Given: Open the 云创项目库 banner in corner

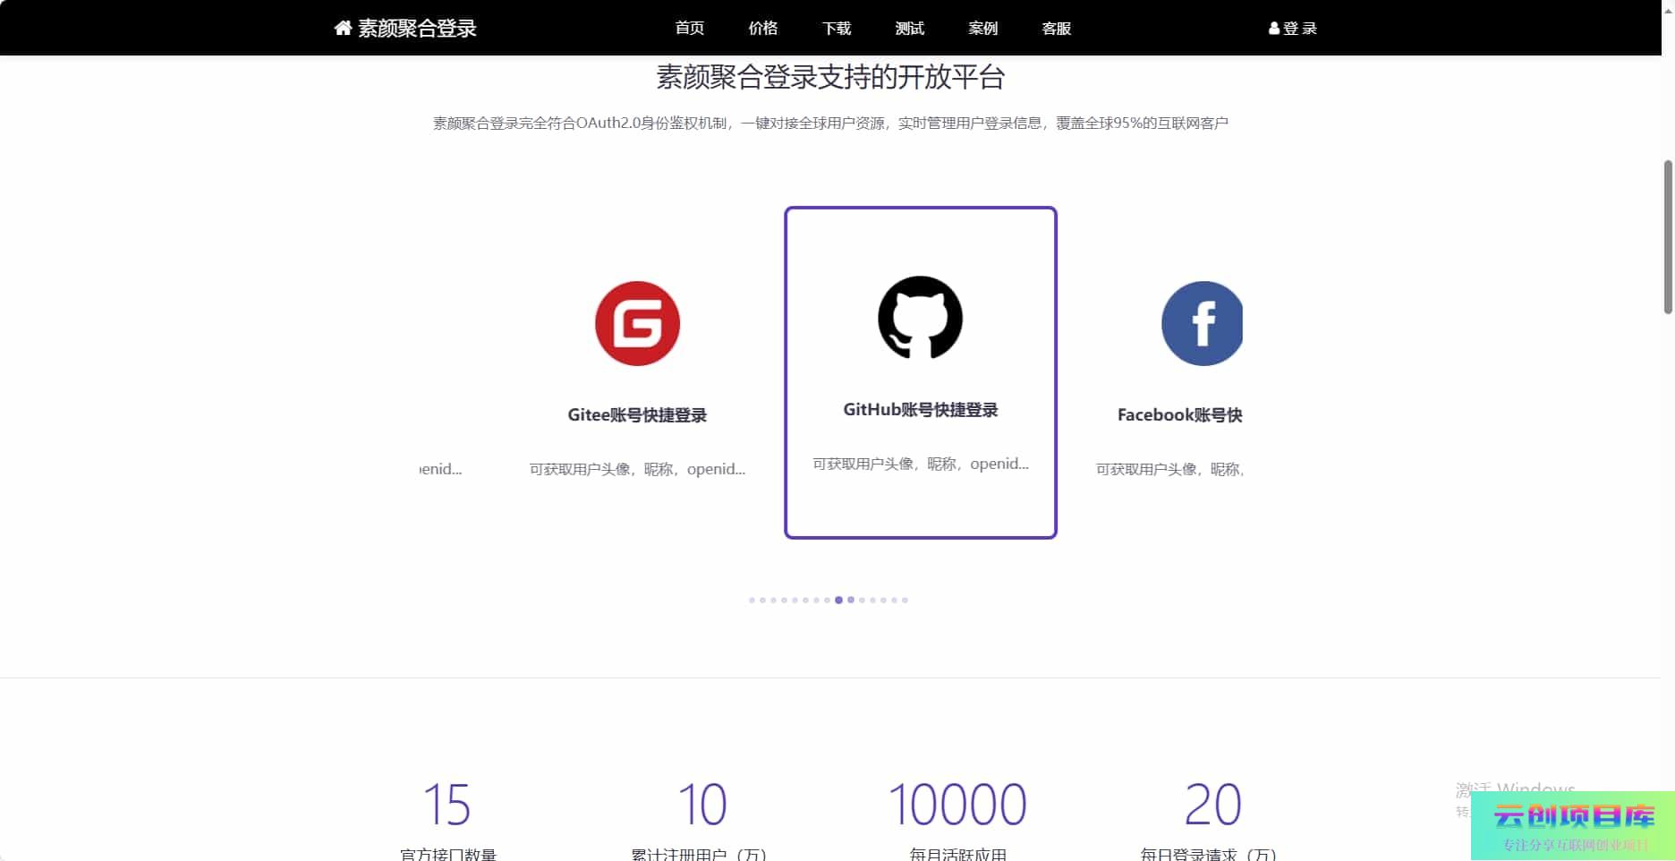Looking at the screenshot, I should point(1572,826).
